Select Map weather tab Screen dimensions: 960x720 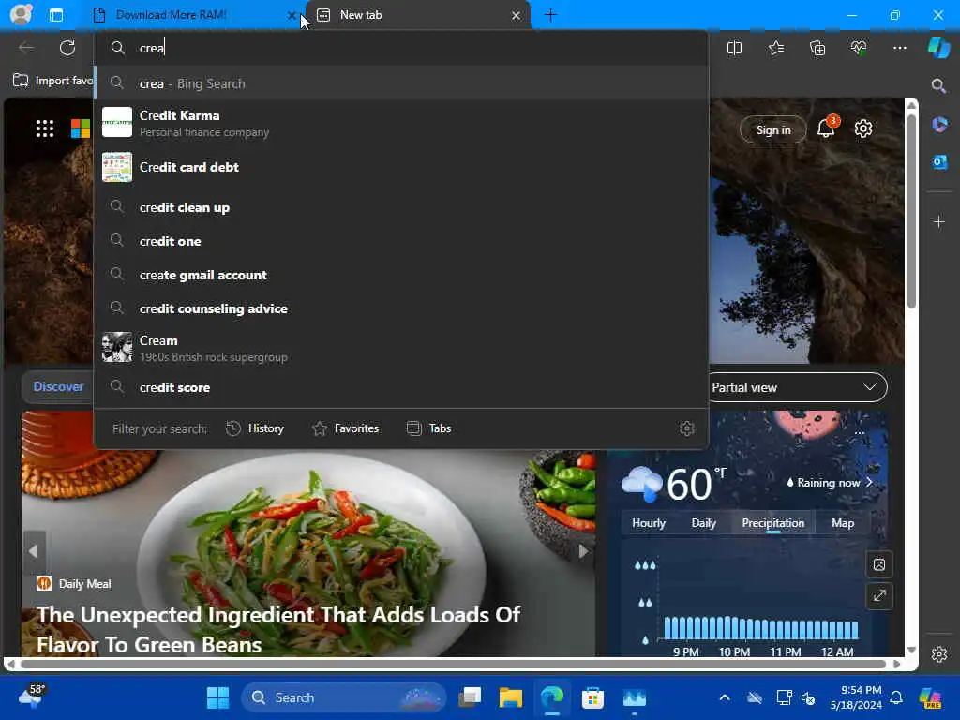tap(843, 523)
